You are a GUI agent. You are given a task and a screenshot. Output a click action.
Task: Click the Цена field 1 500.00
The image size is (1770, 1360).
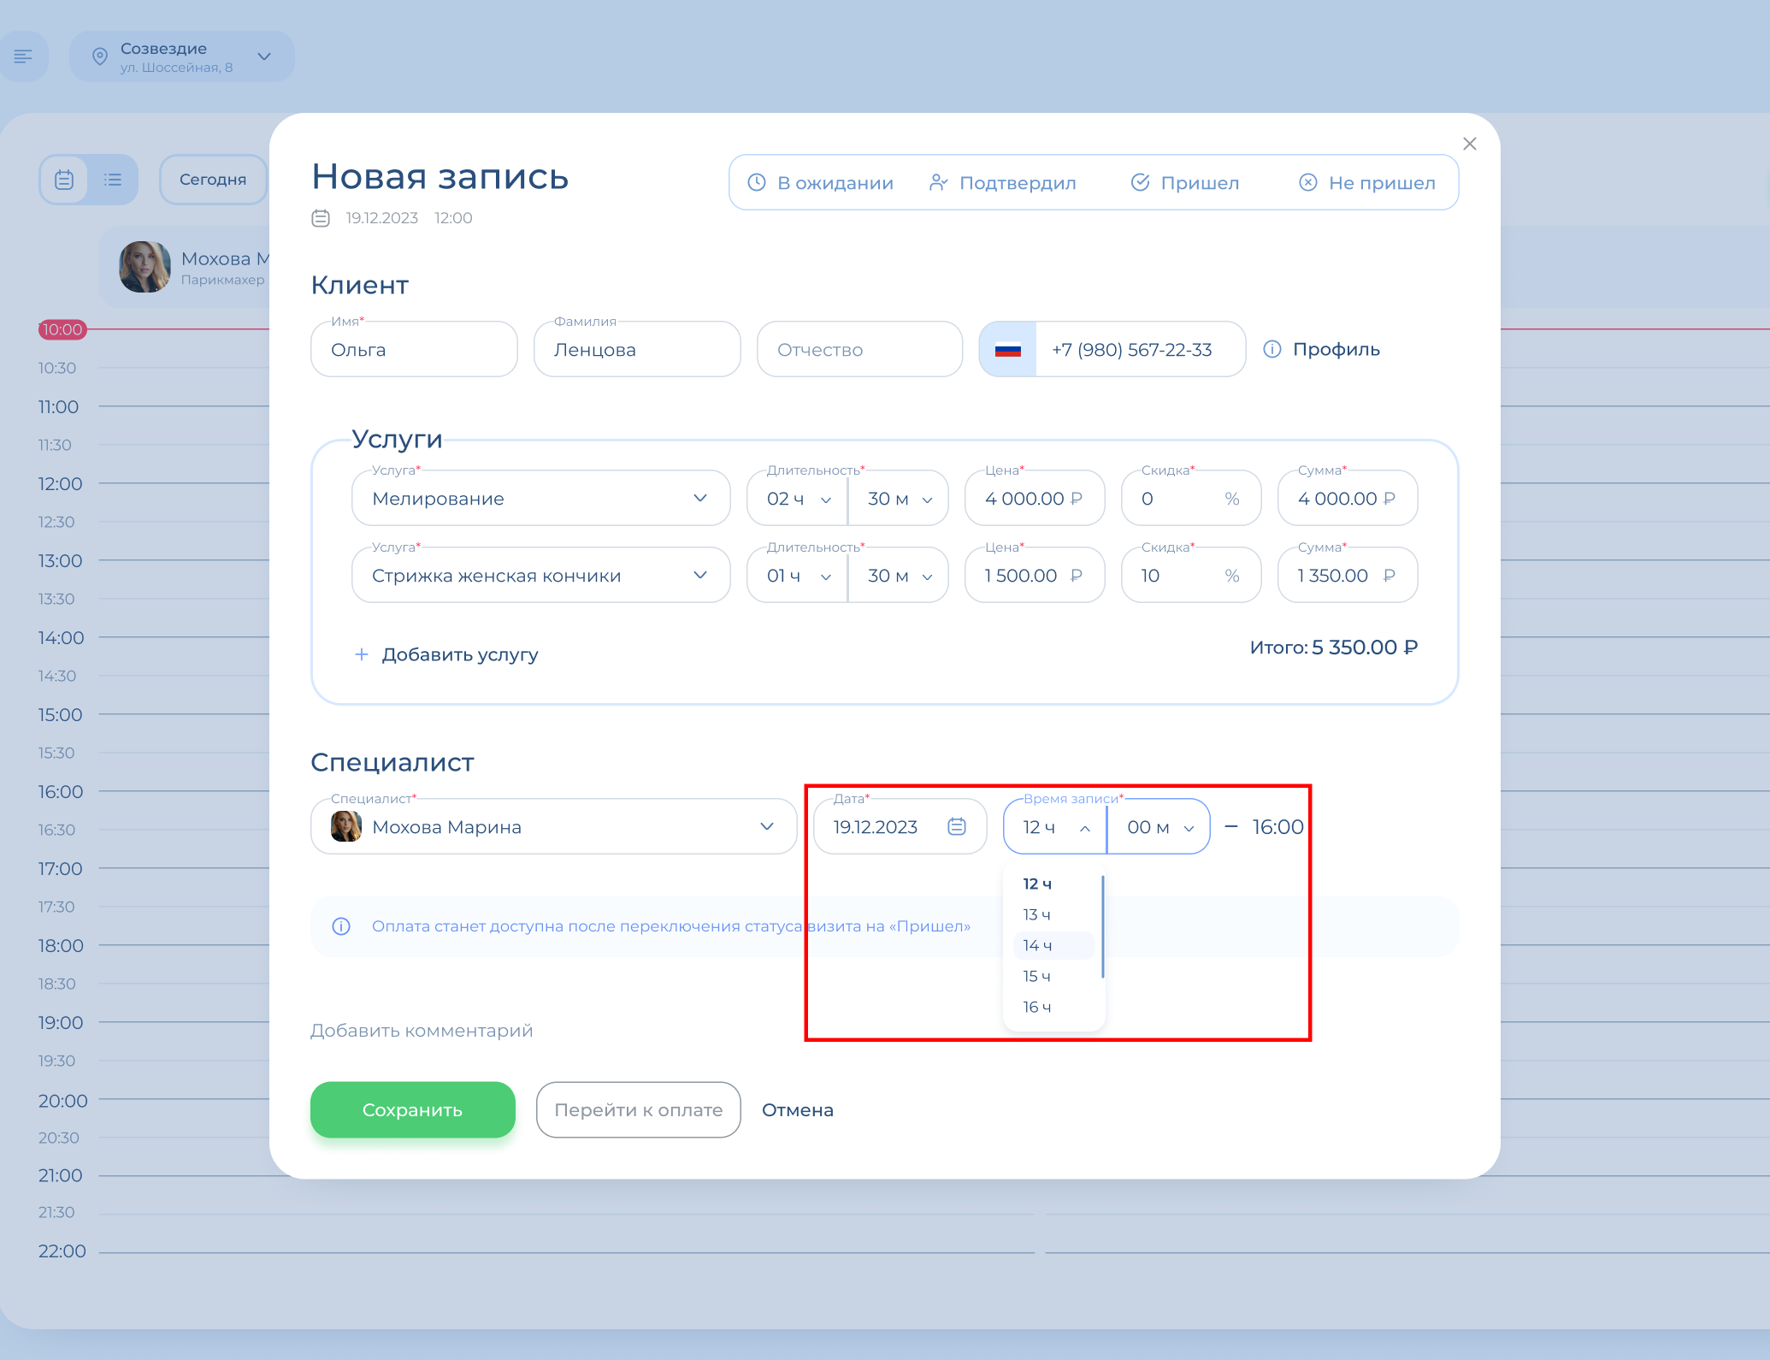(1035, 575)
